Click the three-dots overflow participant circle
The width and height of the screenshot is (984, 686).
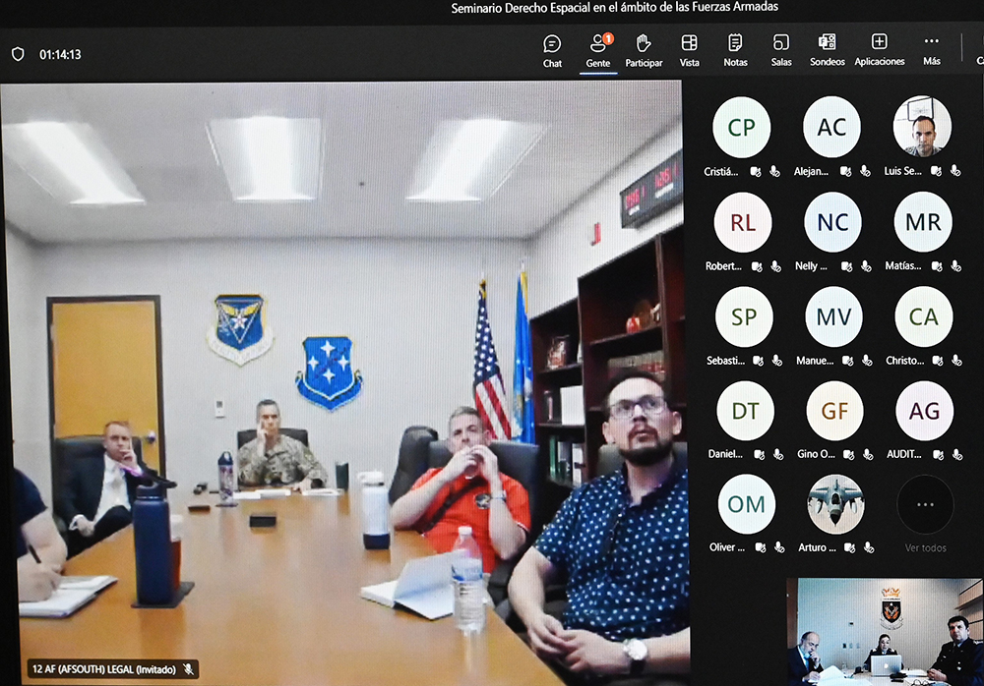[x=925, y=504]
